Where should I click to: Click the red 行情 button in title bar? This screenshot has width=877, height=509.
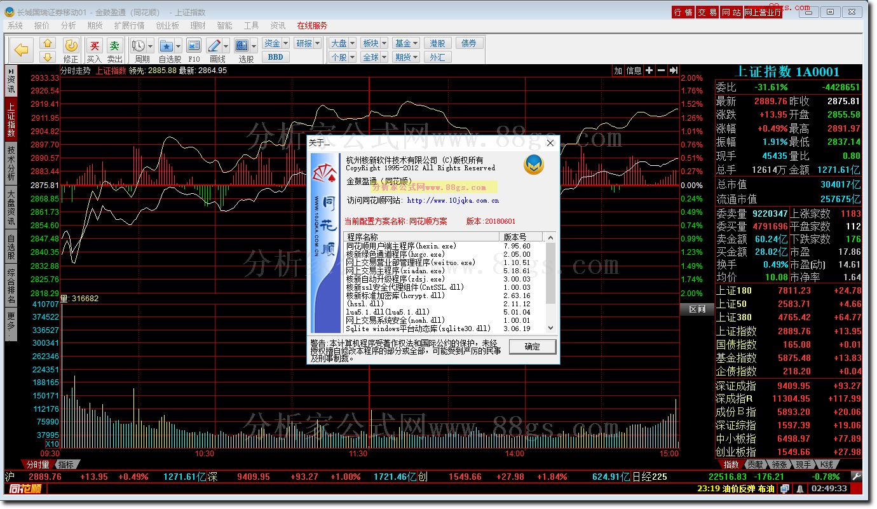pos(683,12)
